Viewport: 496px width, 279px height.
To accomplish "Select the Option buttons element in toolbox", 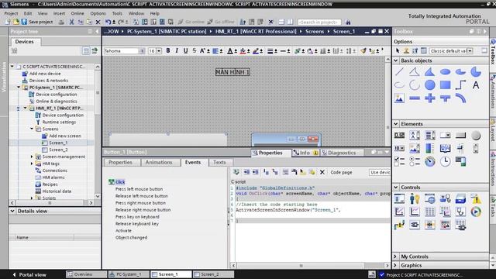I will (x=415, y=161).
